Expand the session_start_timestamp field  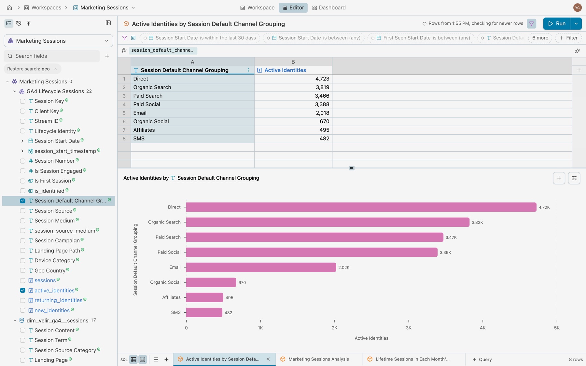click(x=22, y=151)
